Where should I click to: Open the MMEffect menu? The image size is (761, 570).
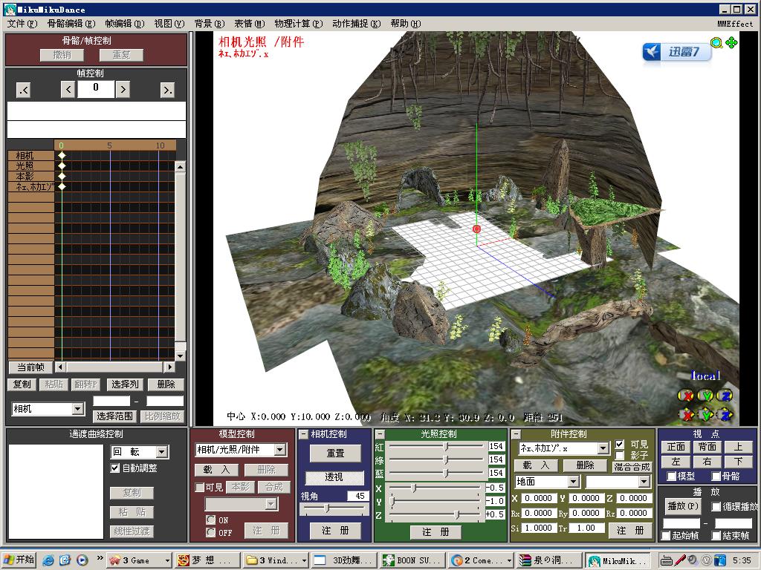click(x=735, y=24)
